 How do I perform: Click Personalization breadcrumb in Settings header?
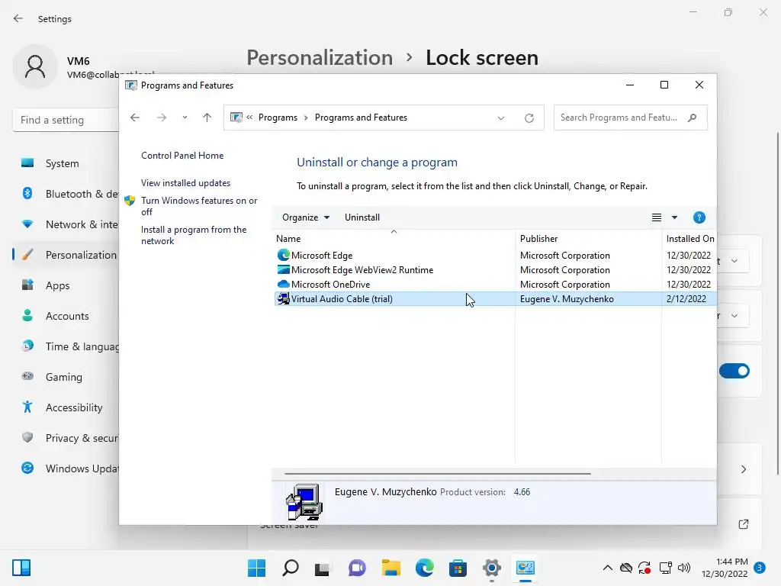(x=320, y=57)
